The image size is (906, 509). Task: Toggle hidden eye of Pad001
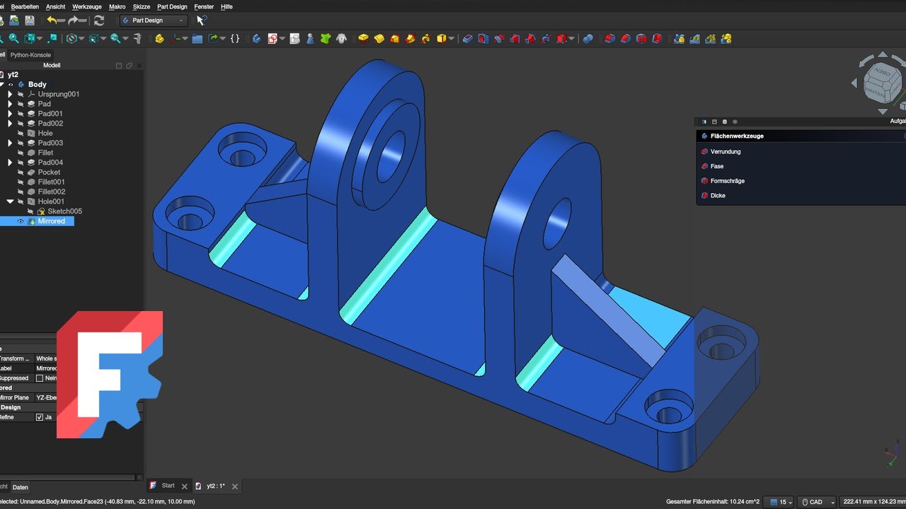point(21,114)
